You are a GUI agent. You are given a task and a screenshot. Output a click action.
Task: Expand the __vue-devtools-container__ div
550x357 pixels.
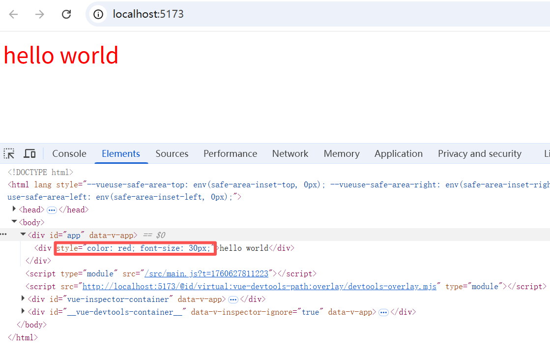coord(23,311)
